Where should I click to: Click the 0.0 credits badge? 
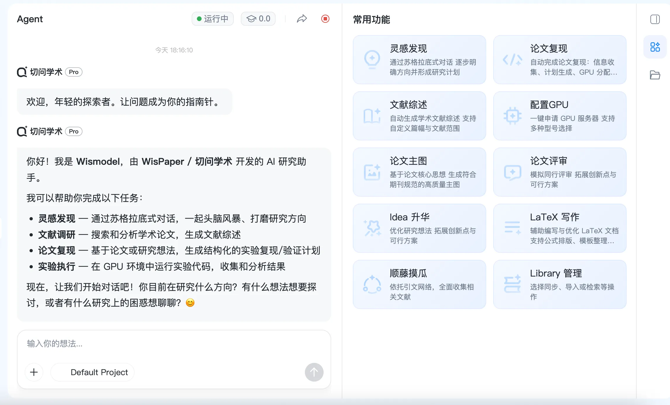(258, 19)
